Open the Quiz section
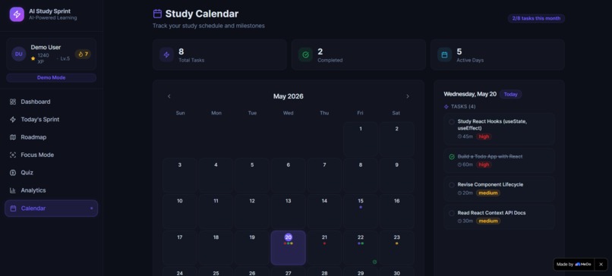612x276 pixels. pos(51,173)
